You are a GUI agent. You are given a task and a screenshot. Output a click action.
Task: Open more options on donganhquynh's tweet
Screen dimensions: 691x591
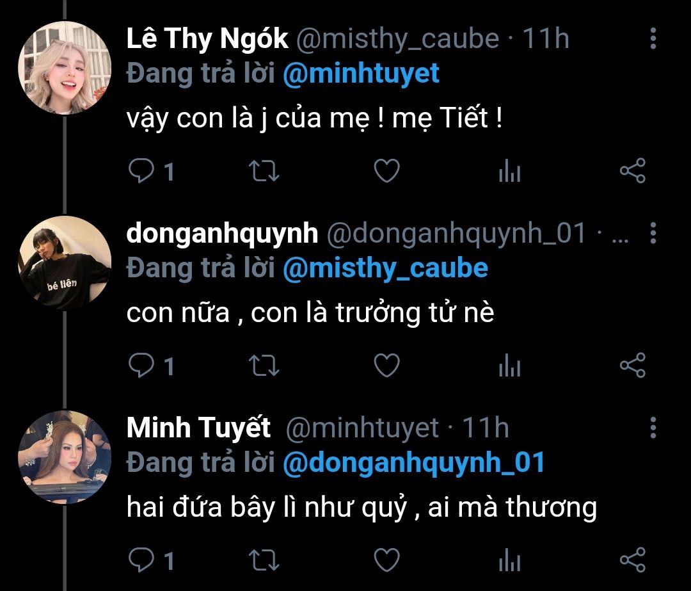[653, 234]
